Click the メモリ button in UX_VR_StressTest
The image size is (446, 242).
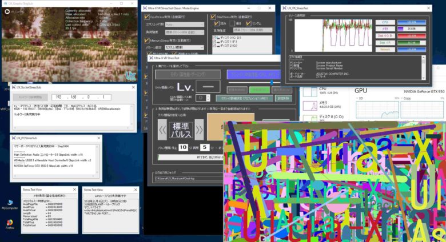[x=385, y=29]
